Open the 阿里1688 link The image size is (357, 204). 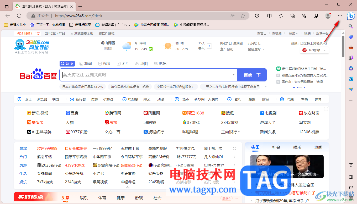tap(193, 113)
